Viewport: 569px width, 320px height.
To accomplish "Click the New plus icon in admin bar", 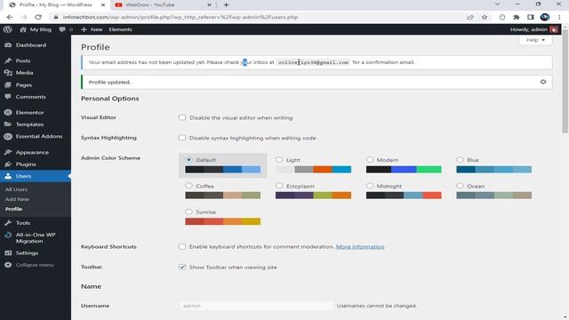I will [84, 29].
